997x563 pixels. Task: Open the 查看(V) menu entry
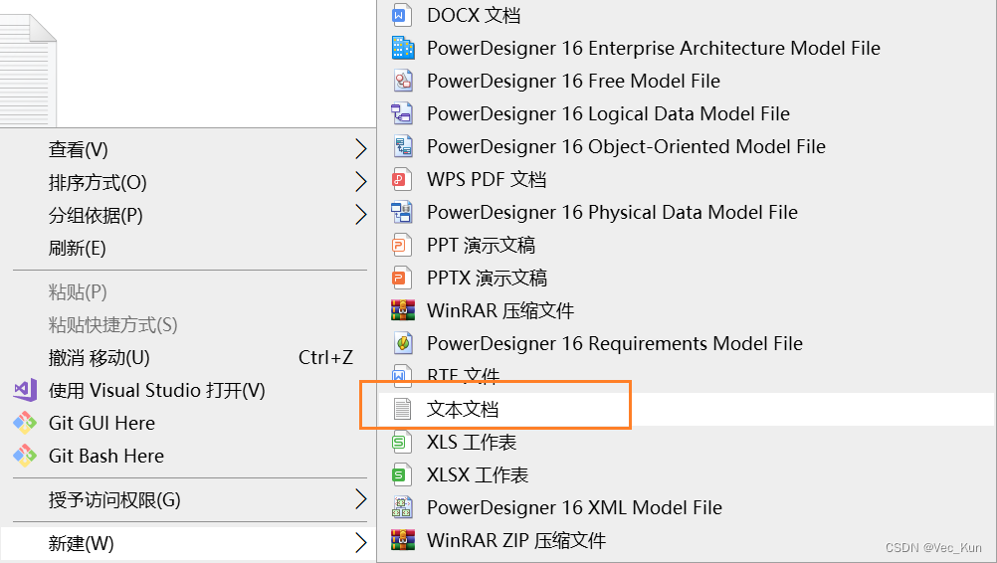tap(188, 149)
